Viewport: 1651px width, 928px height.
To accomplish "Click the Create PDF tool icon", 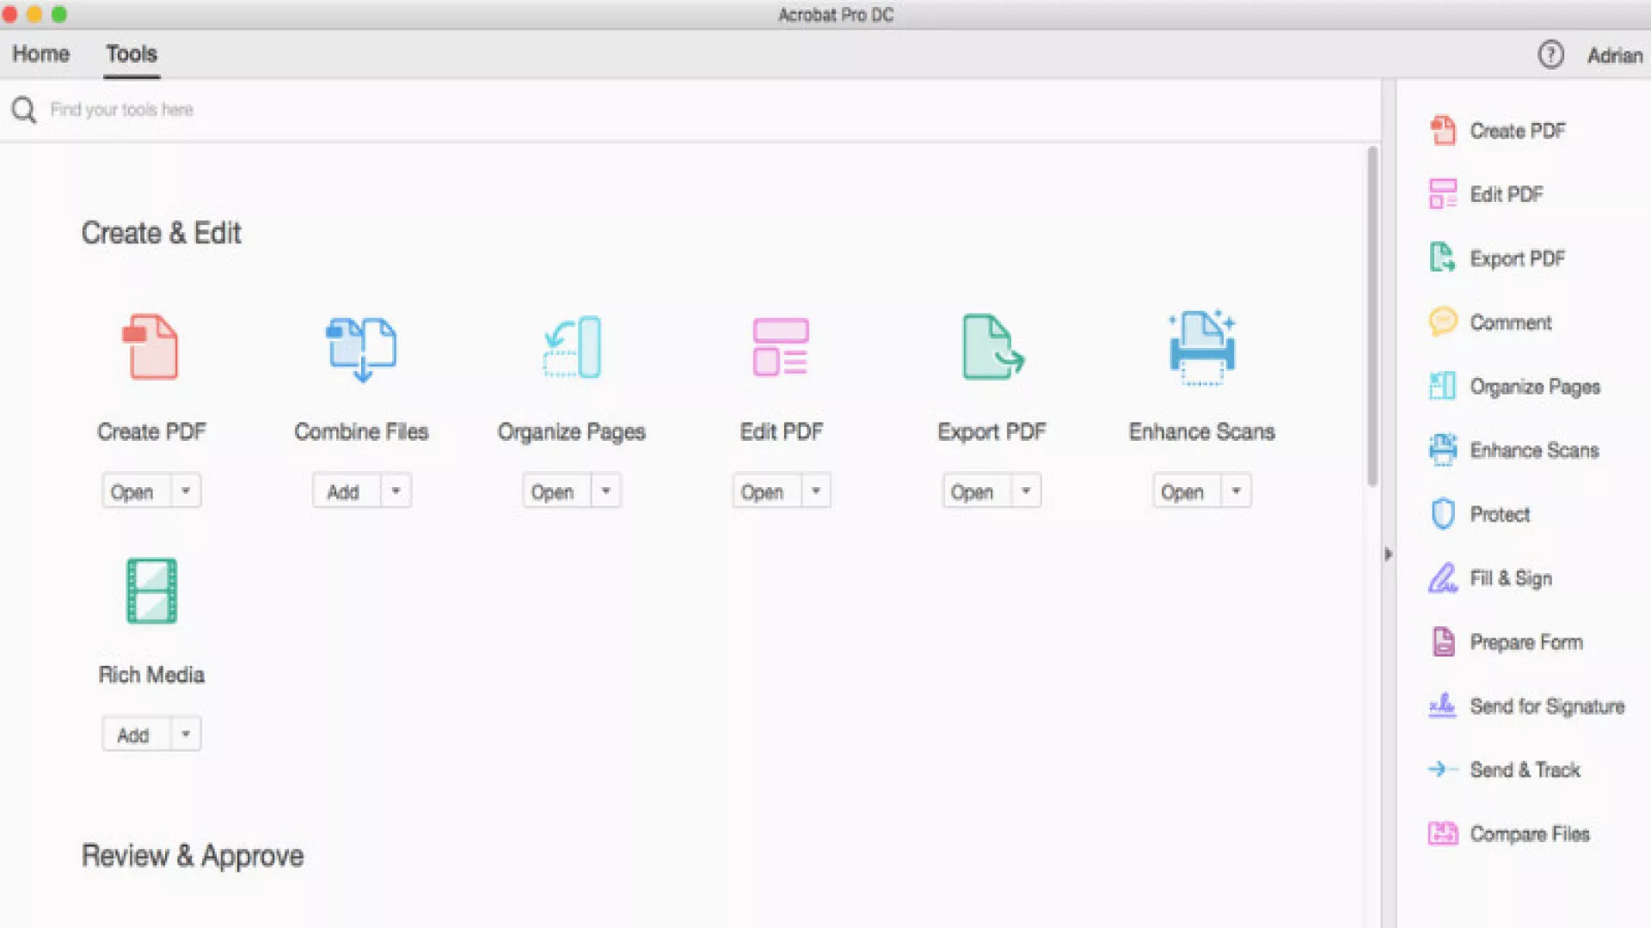I will [x=150, y=347].
